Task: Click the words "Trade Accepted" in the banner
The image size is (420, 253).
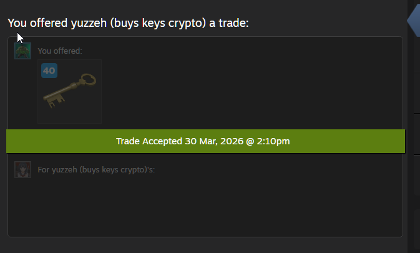Action: pos(149,141)
